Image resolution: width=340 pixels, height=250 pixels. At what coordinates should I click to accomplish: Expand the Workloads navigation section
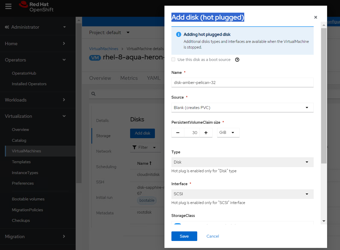point(38,100)
